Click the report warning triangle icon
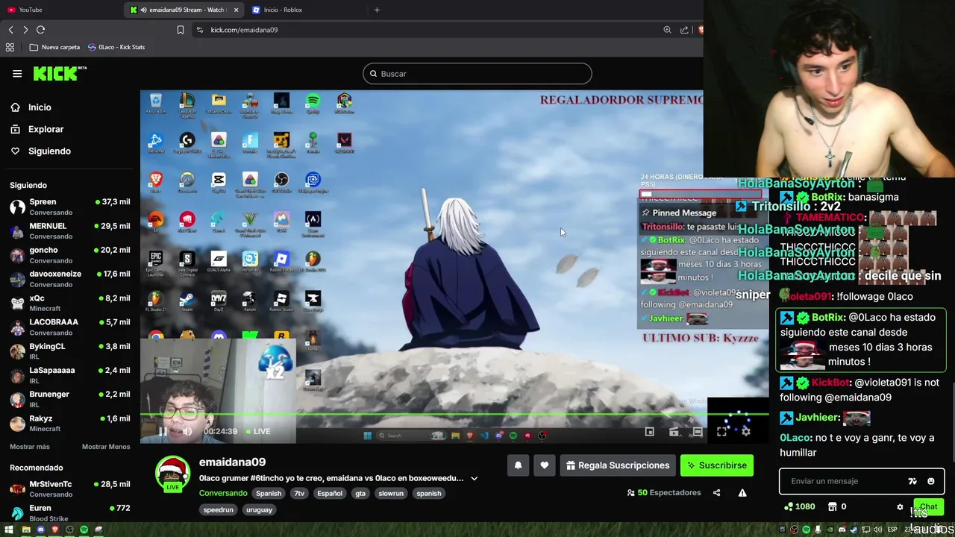Screen dimensions: 955x537 742,493
